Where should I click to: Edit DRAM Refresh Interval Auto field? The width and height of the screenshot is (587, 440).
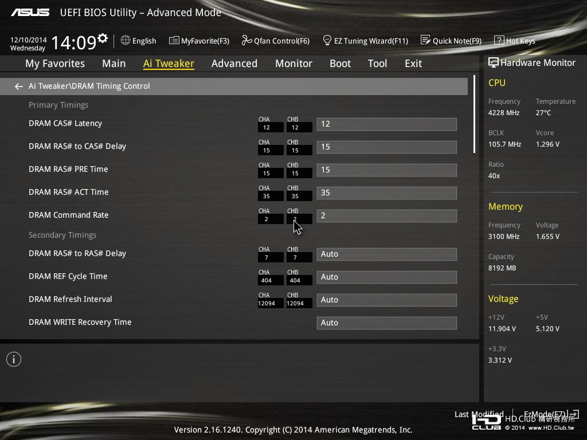tap(387, 300)
